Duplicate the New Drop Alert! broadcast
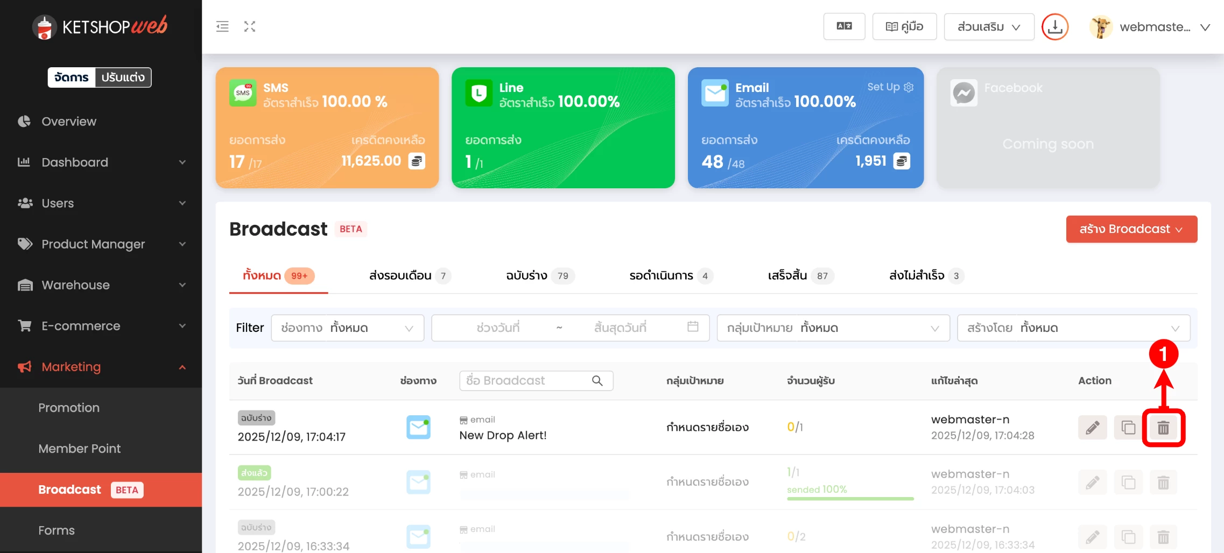 [x=1128, y=428]
